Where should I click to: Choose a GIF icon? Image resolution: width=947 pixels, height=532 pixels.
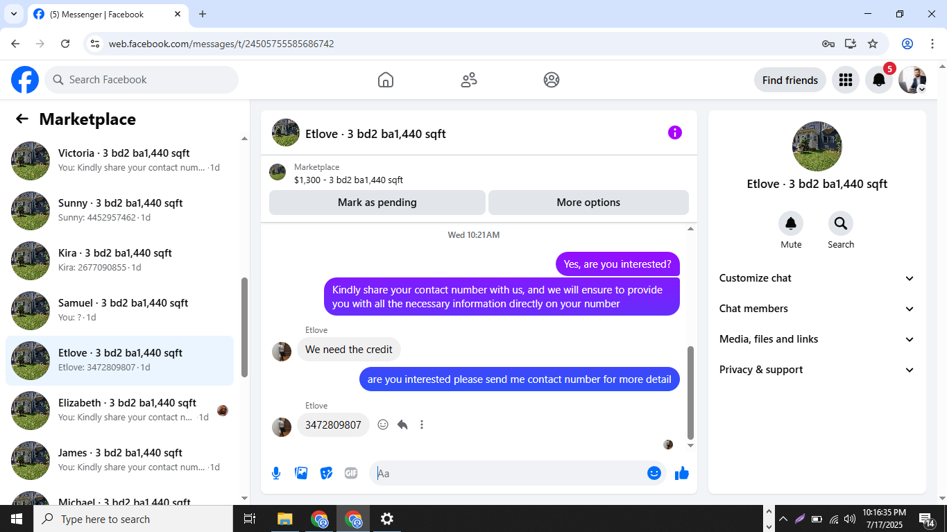click(x=351, y=473)
